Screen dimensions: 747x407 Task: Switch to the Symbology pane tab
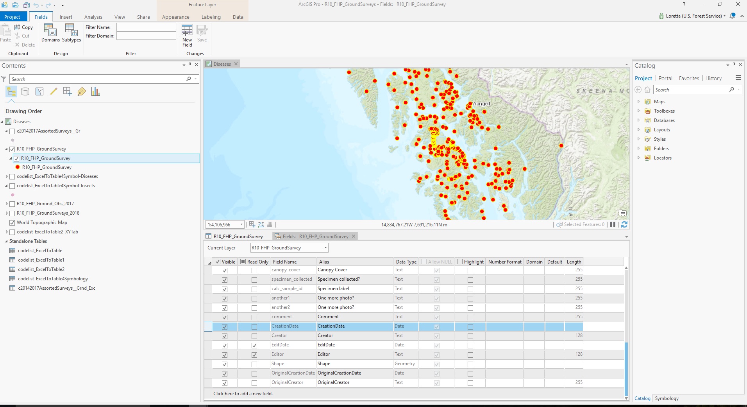click(667, 398)
